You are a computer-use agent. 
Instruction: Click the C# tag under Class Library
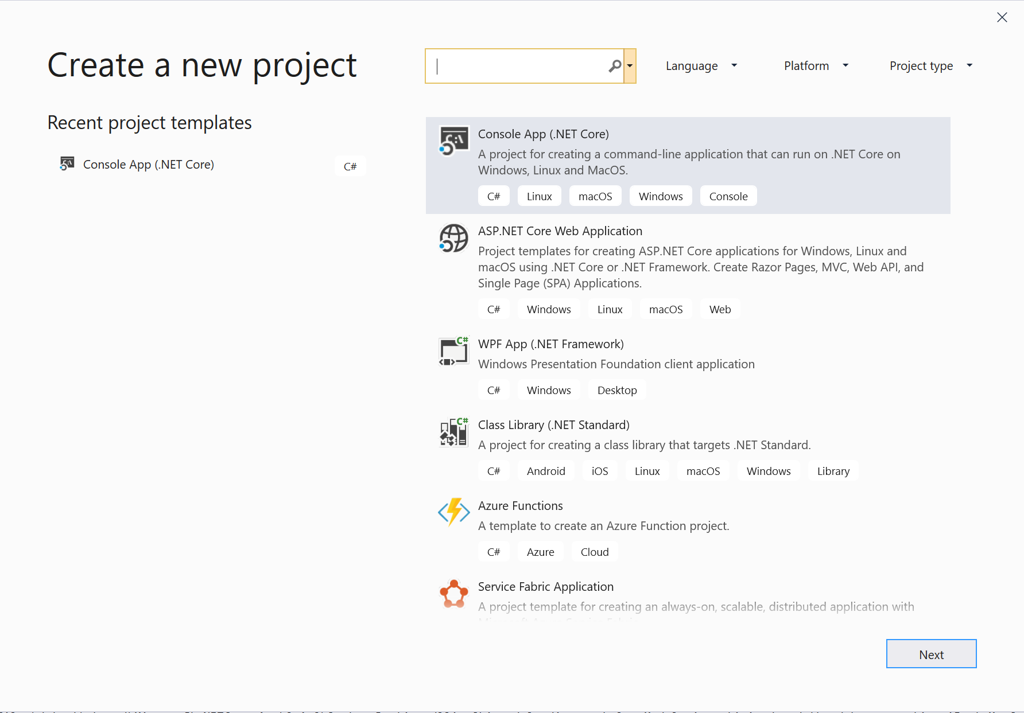pyautogui.click(x=494, y=471)
